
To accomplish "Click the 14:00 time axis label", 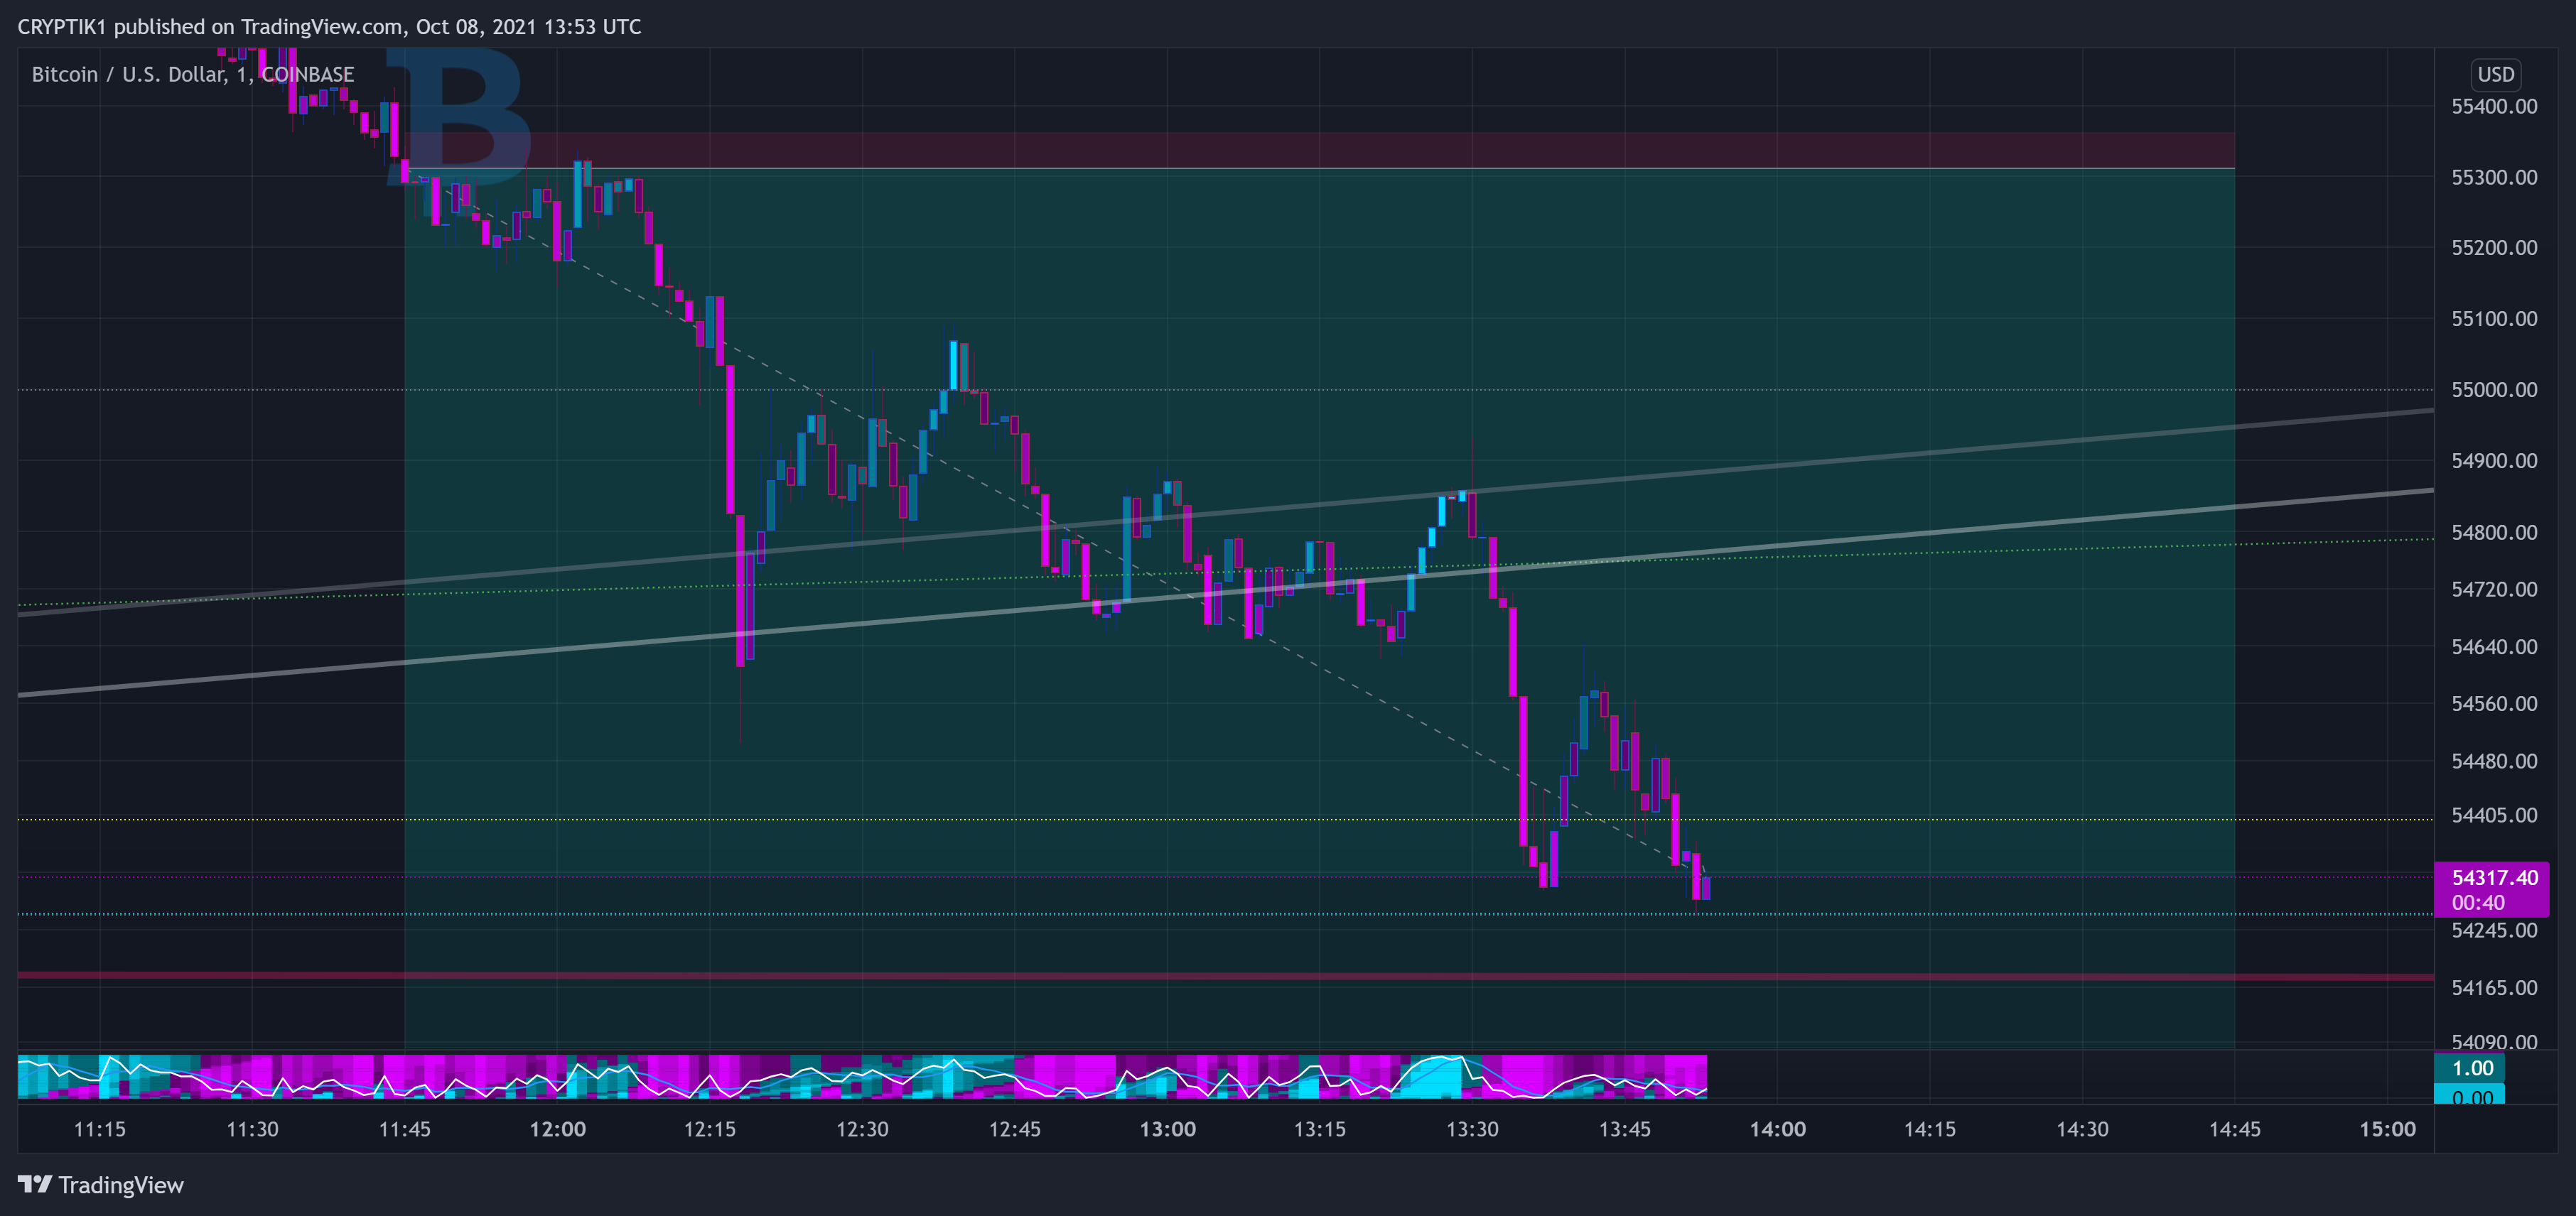I will 1778,1129.
